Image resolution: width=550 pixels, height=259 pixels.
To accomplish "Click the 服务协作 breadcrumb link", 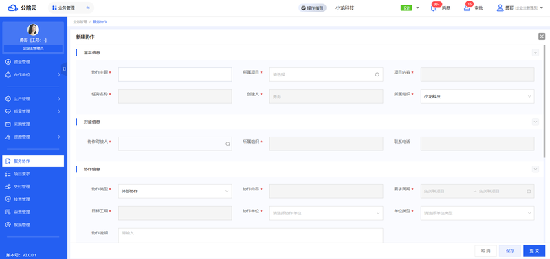I will click(x=100, y=22).
